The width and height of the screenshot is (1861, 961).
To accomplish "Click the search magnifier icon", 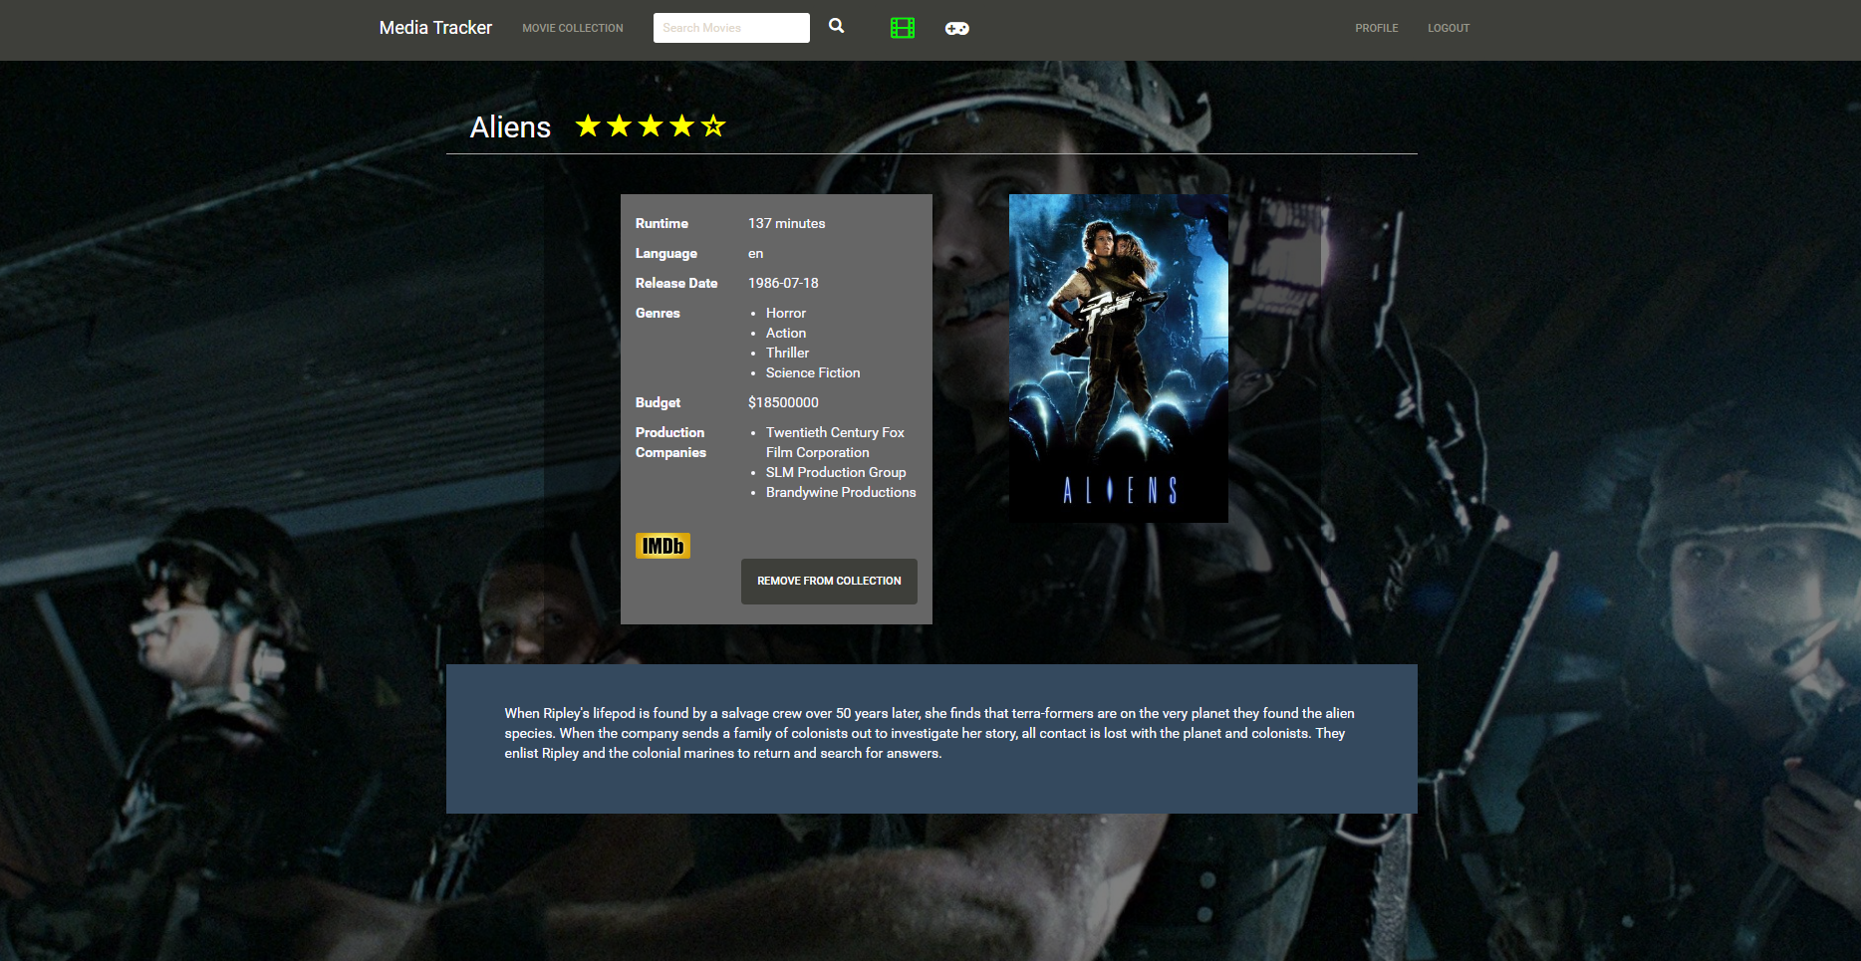I will (837, 27).
